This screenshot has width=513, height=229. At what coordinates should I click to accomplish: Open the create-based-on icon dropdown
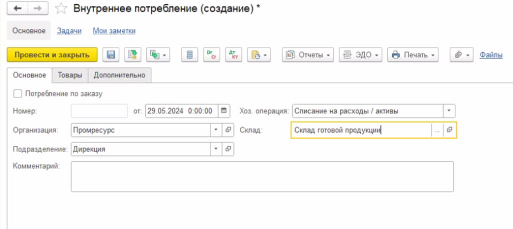tap(158, 55)
